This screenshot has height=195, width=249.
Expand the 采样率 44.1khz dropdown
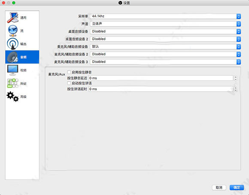[165, 16]
